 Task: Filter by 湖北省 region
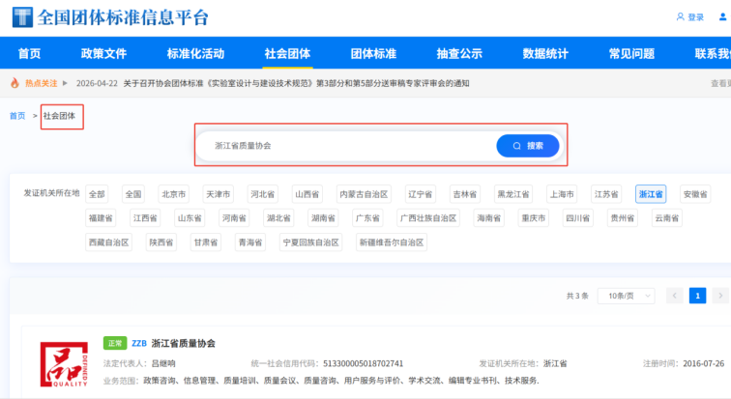point(278,218)
